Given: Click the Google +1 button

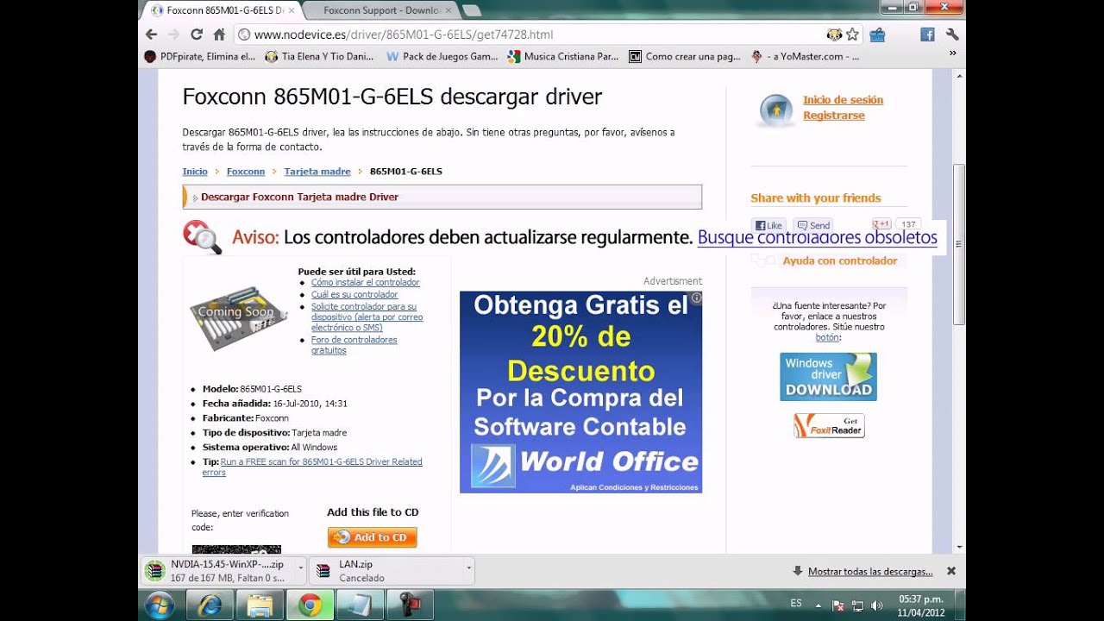Looking at the screenshot, I should tap(881, 224).
